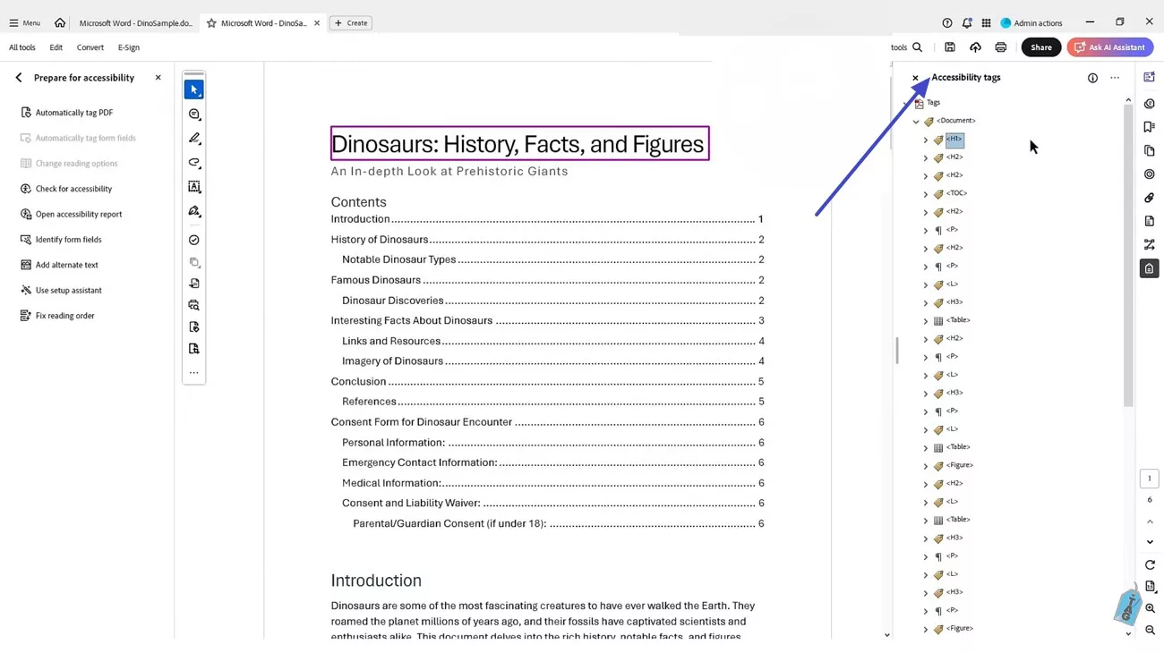Screen dimensions: 1164x653
Task: Click the print icon in toolbar
Action: coord(1000,47)
